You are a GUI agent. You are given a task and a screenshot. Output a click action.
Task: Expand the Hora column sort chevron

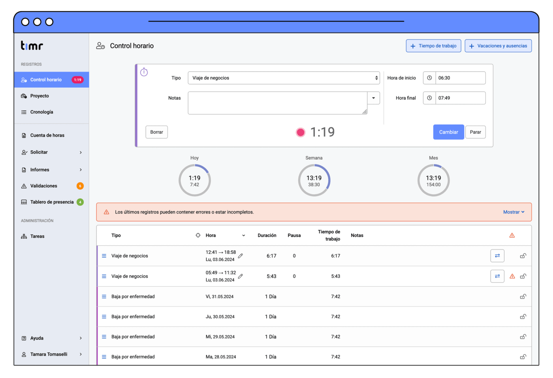[x=244, y=236]
